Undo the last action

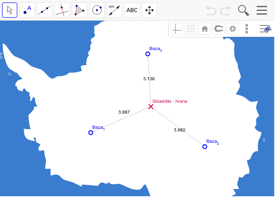coord(211,10)
